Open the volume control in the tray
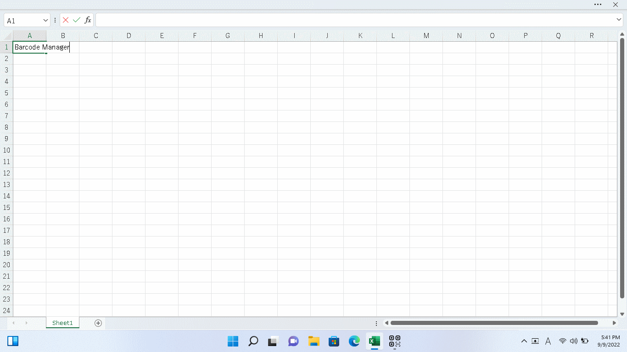627x352 pixels. pyautogui.click(x=573, y=341)
